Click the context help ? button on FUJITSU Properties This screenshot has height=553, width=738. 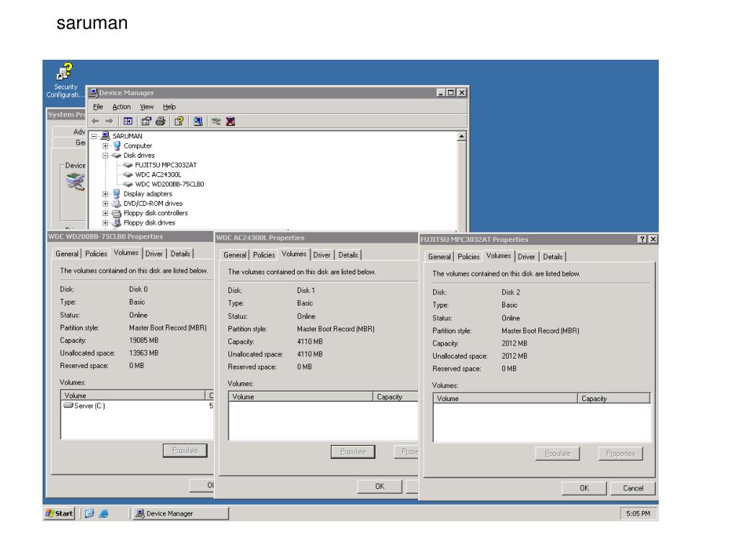[642, 239]
